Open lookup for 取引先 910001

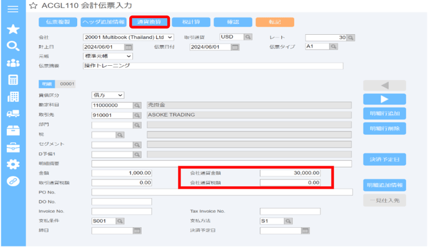[x=137, y=115]
